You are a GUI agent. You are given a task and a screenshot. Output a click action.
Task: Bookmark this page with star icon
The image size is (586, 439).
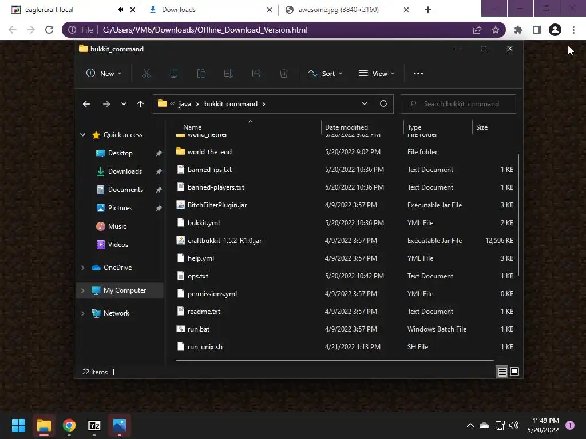tap(496, 30)
